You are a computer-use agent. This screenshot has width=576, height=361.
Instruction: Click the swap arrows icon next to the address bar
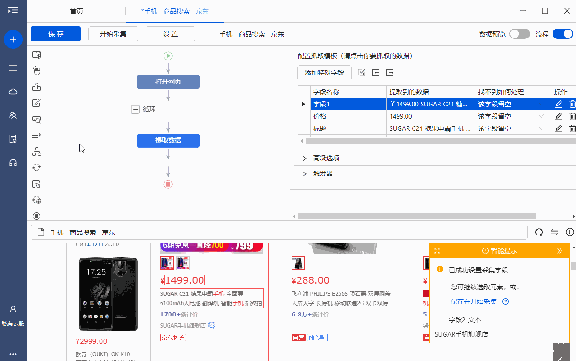coord(554,232)
